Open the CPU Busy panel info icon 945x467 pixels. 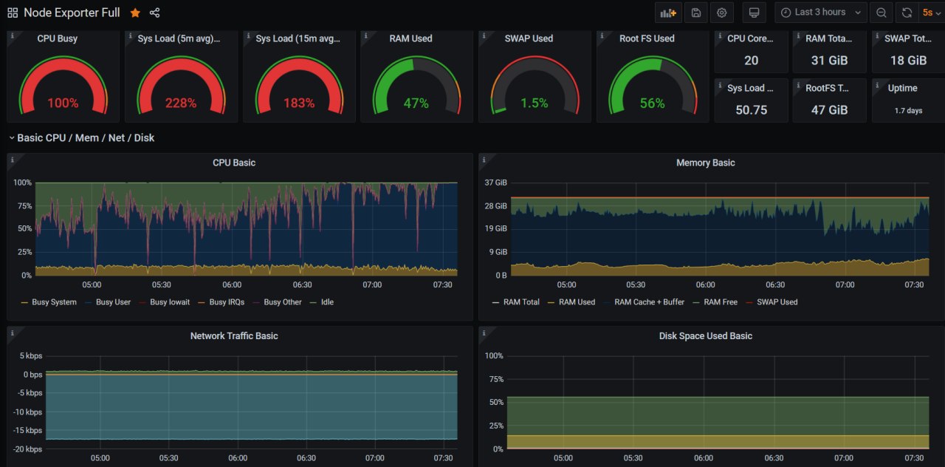pyautogui.click(x=12, y=35)
